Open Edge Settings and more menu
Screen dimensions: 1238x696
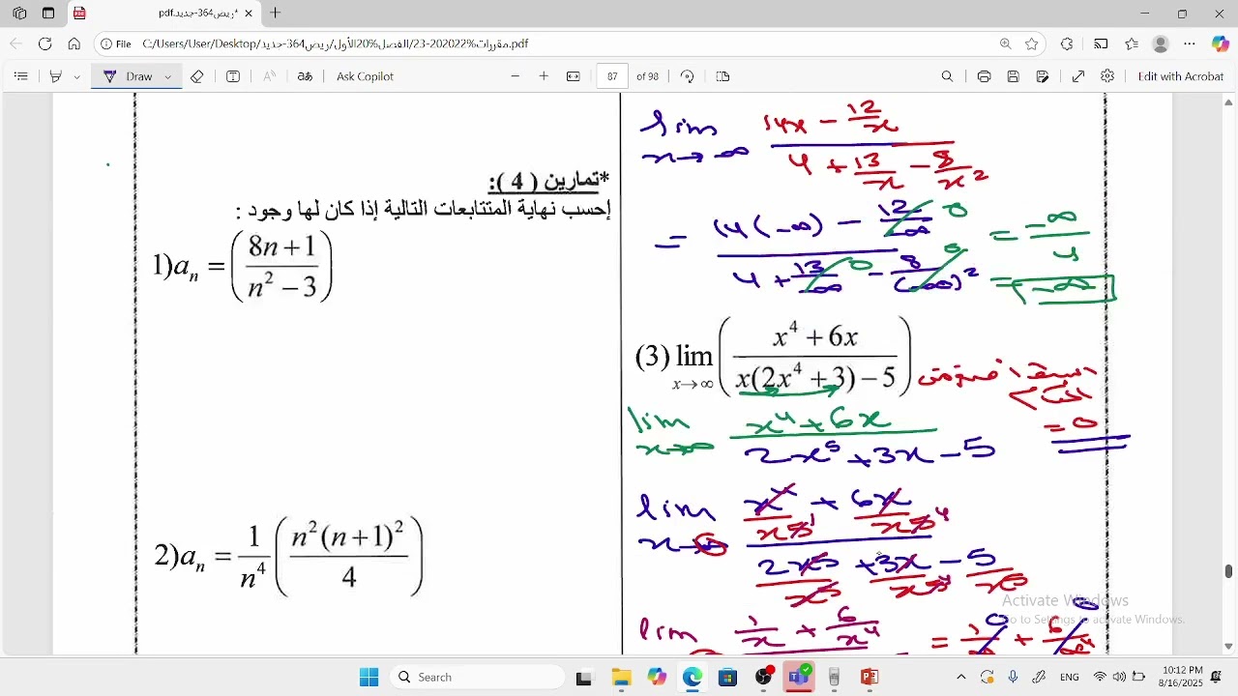click(x=1191, y=43)
